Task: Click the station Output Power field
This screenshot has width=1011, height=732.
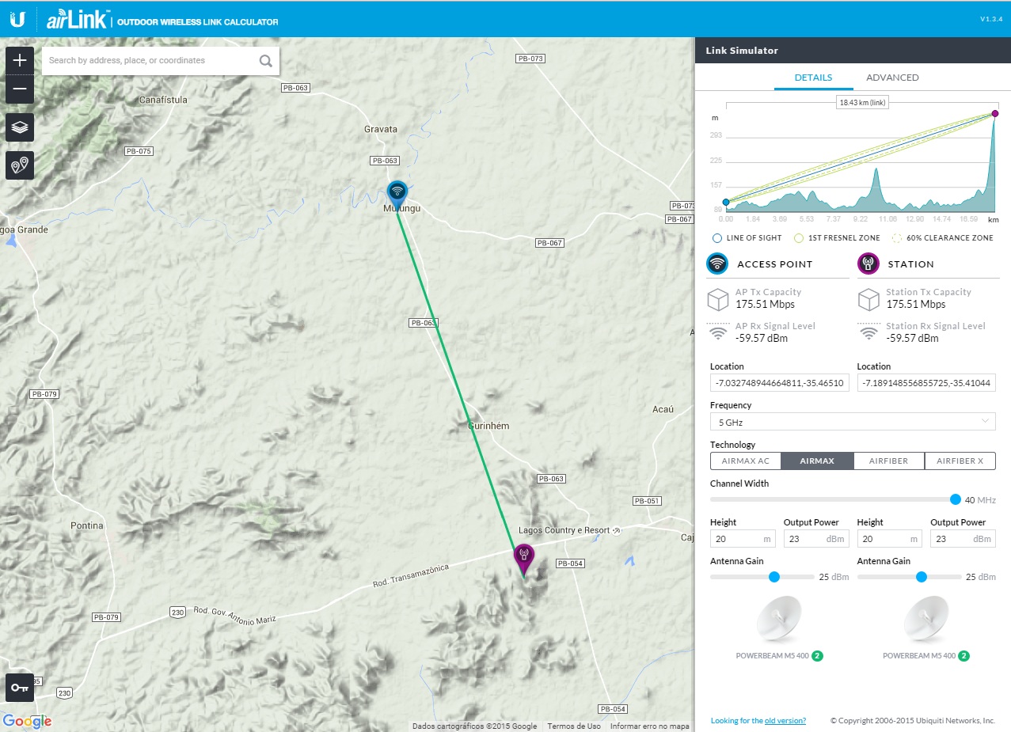Action: 963,539
